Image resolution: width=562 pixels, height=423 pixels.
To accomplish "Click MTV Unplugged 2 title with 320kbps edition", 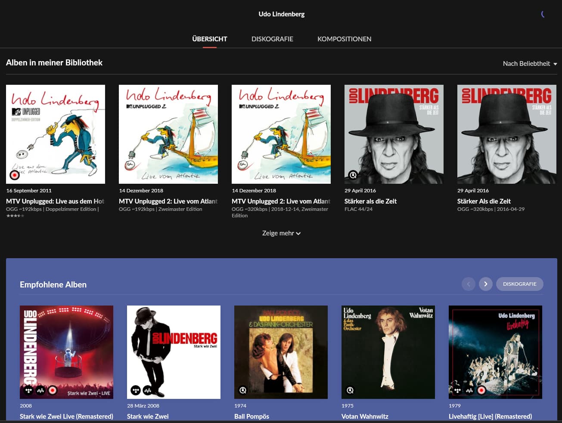I will coord(281,201).
